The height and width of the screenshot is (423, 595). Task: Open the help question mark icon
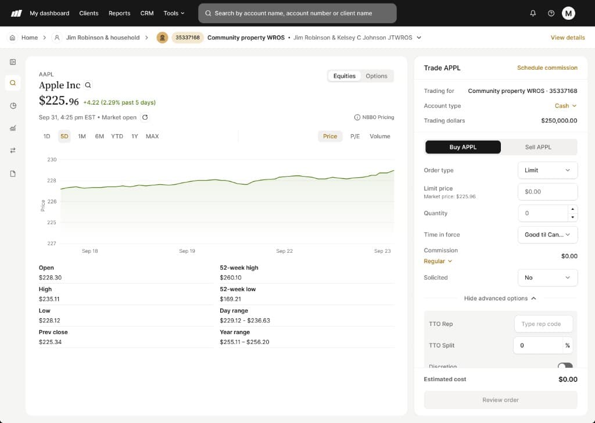(x=551, y=13)
